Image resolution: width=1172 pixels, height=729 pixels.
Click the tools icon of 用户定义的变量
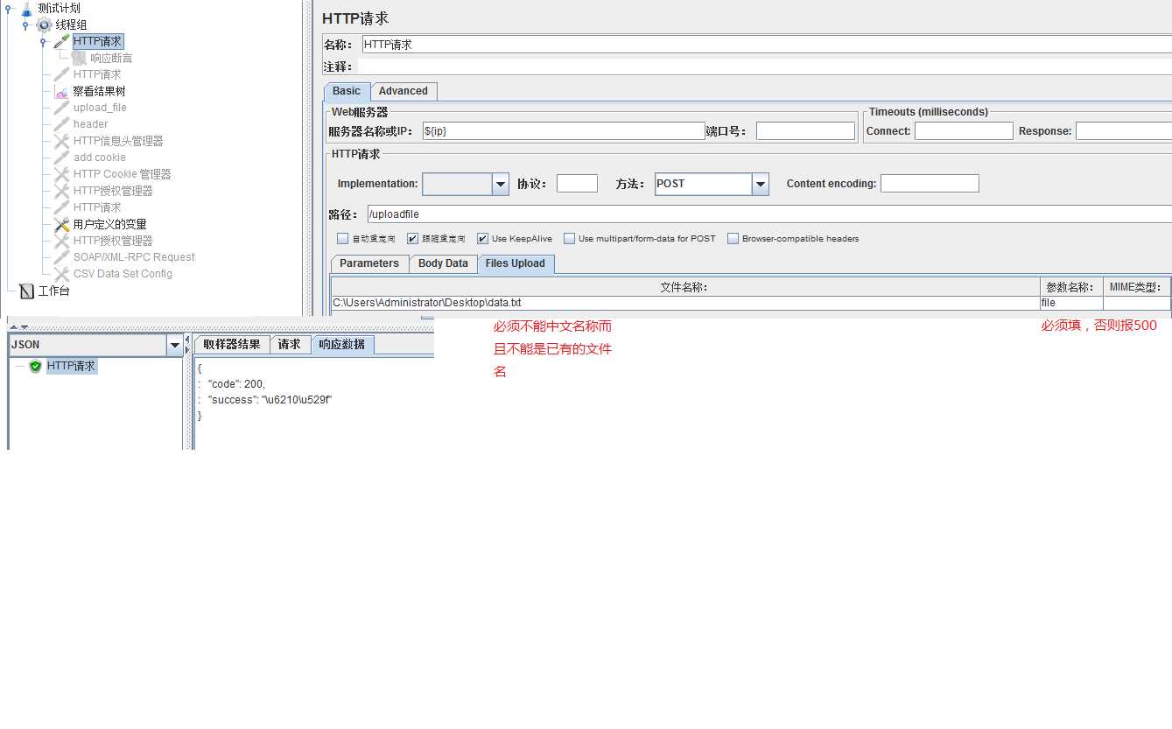61,224
